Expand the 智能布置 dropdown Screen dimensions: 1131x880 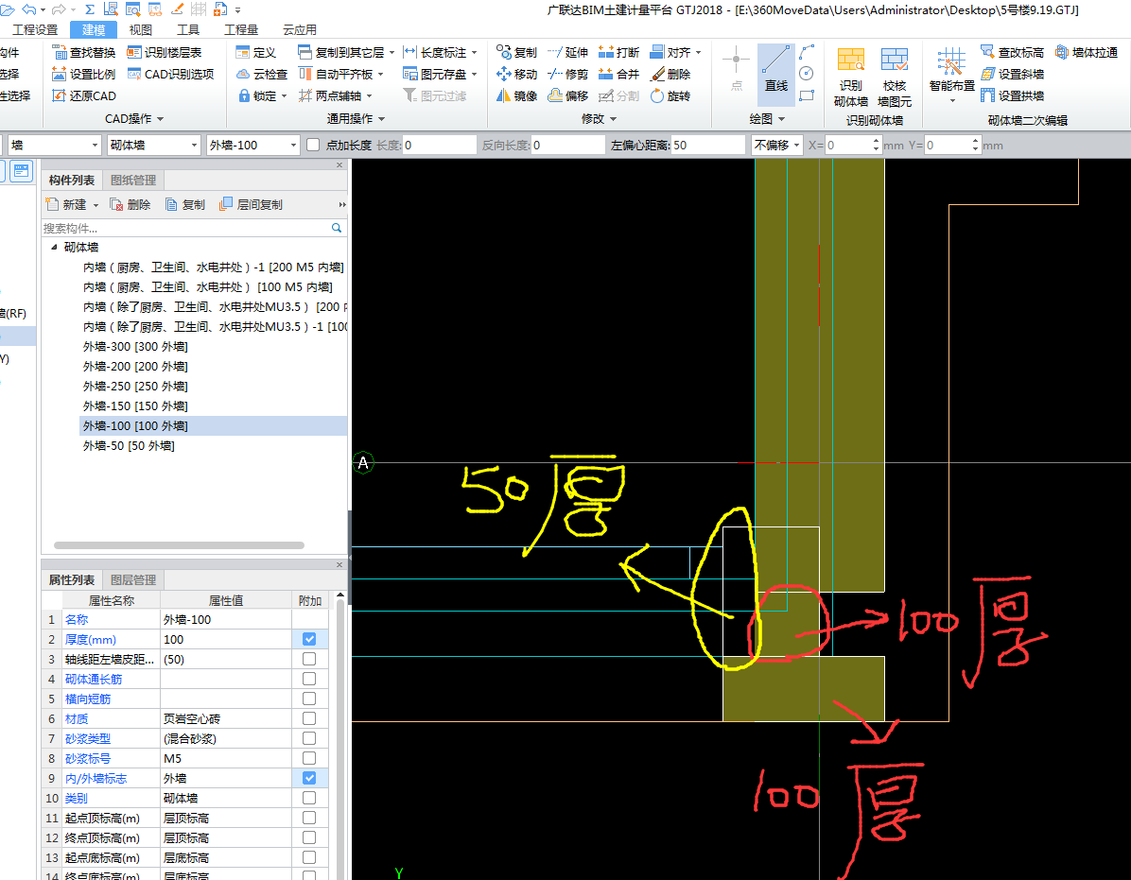coord(952,101)
